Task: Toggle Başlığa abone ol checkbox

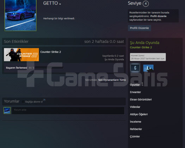Action: [x=23, y=102]
